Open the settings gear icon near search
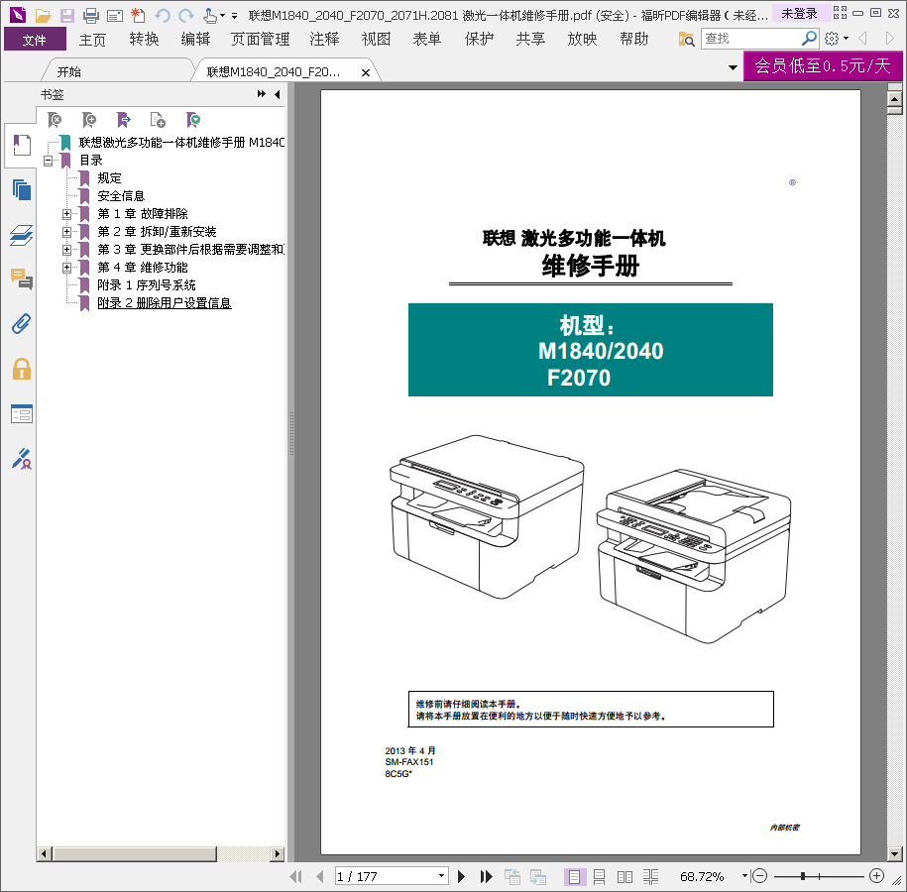Viewport: 907px width, 892px height. 832,39
